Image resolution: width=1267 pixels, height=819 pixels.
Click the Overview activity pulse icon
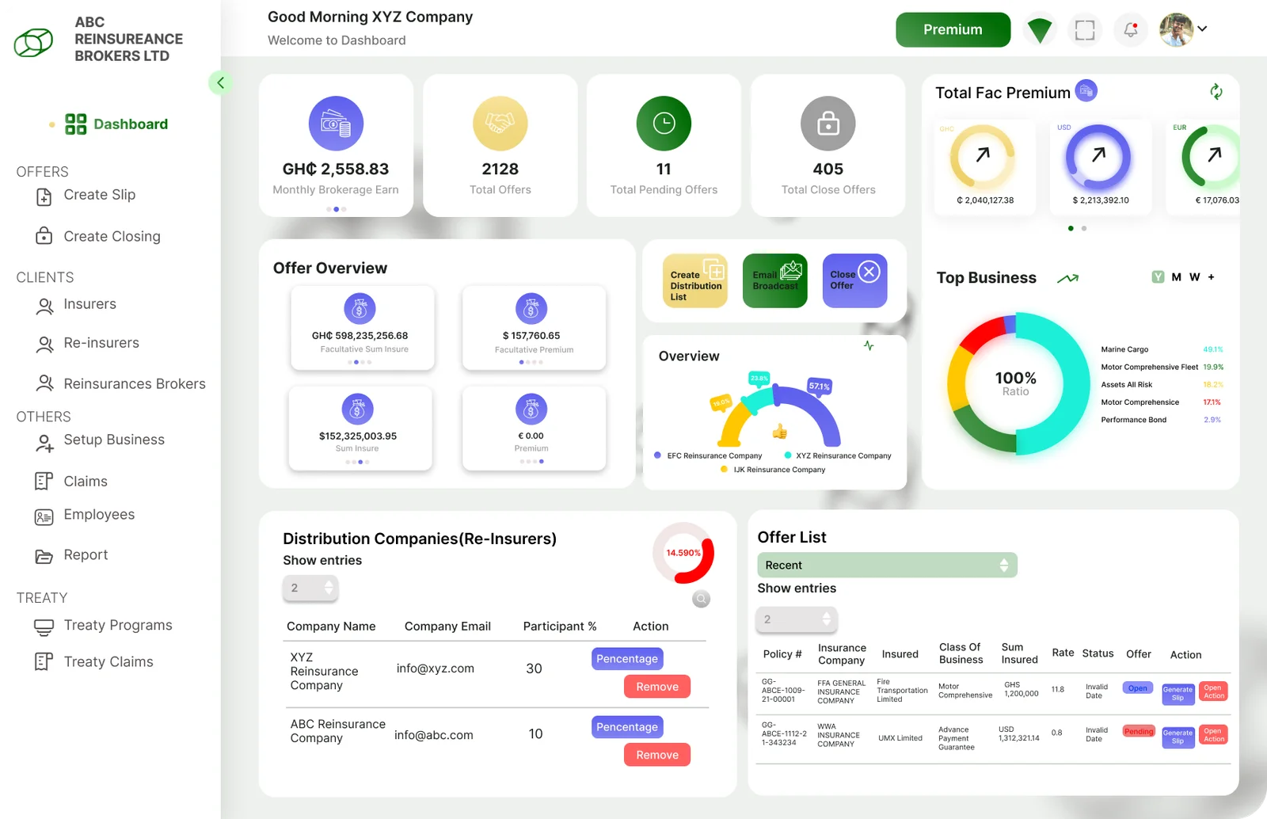coord(869,346)
